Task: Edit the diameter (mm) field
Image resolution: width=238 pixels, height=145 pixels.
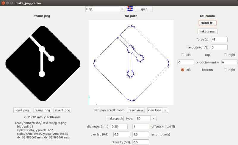Action: tap(119, 127)
